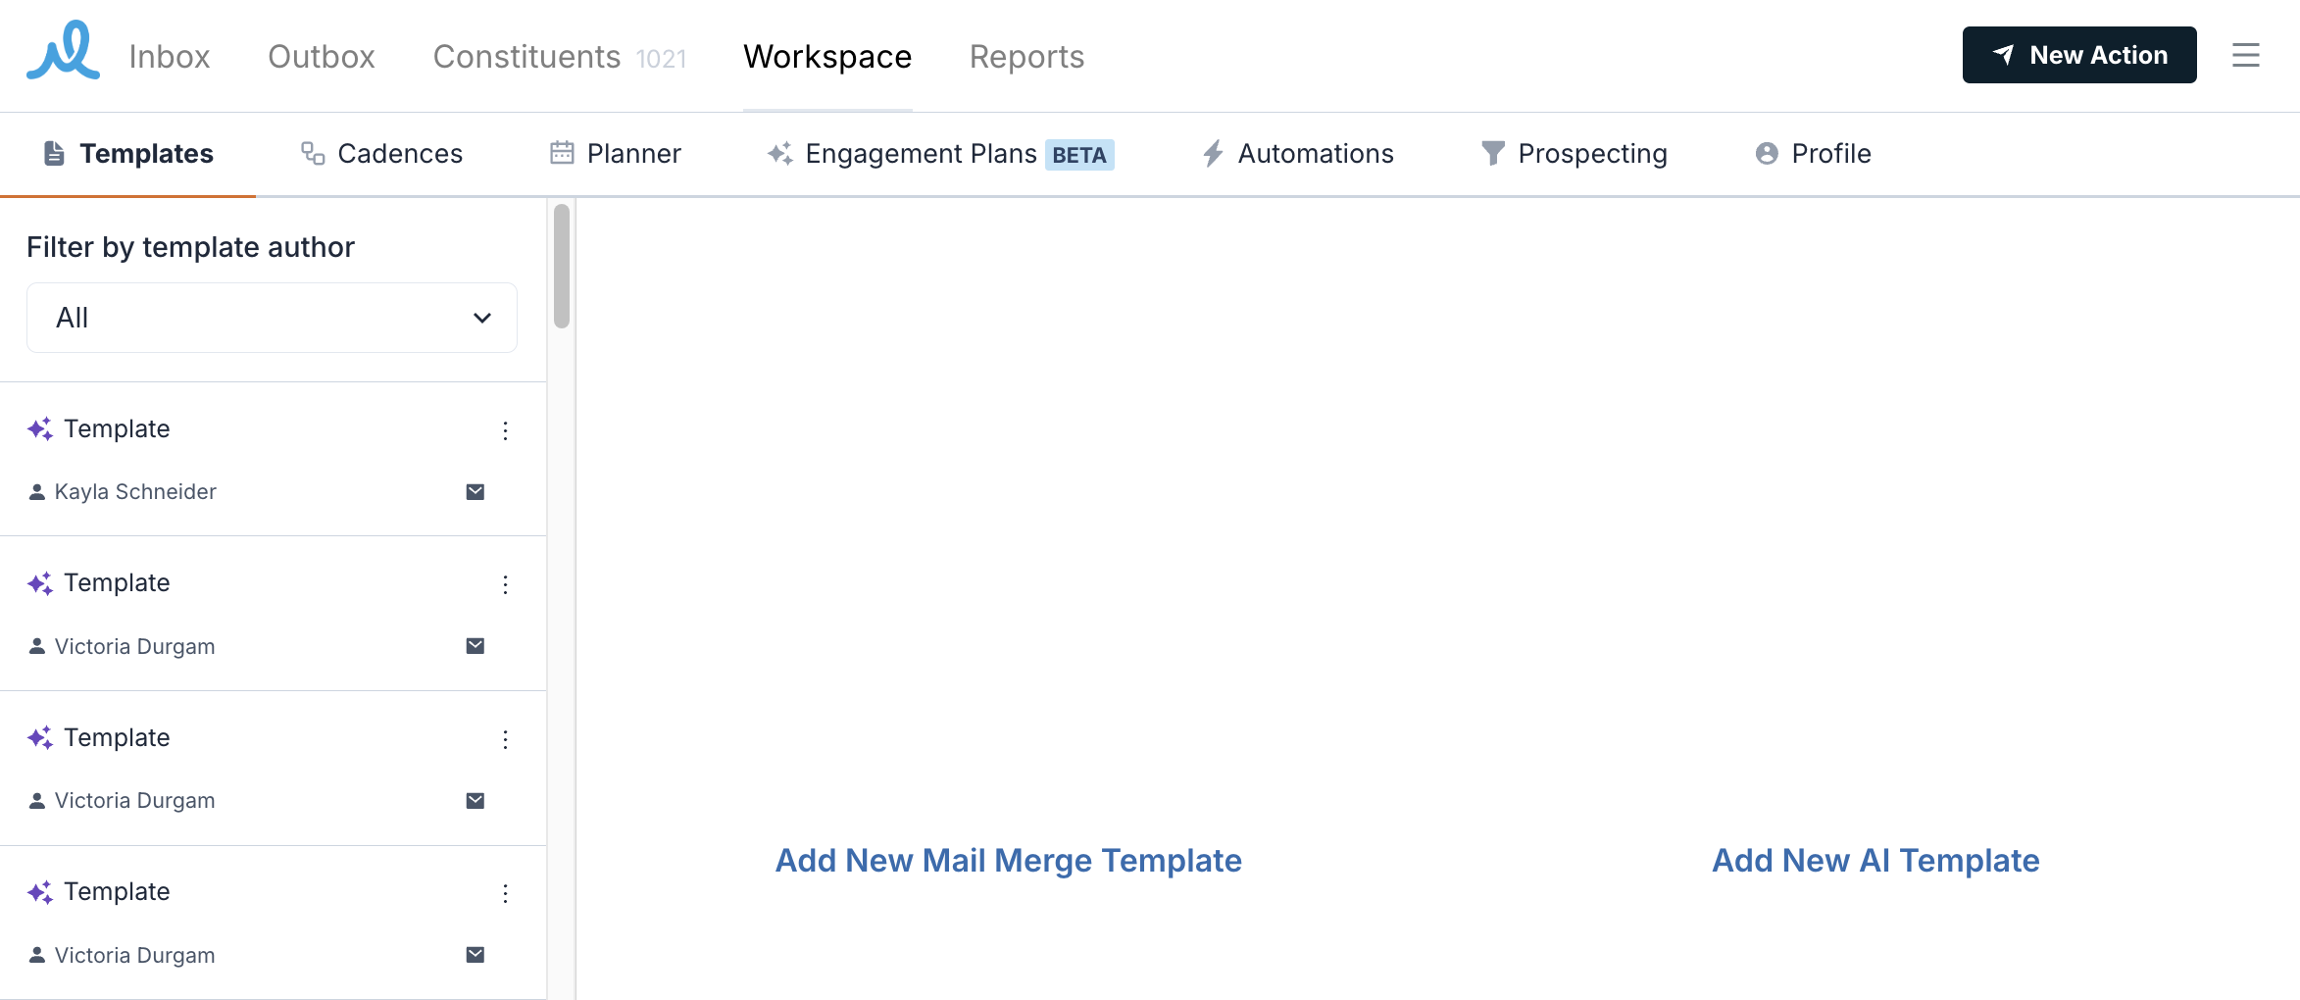Open the Outbox section
Image resolution: width=2300 pixels, height=1000 pixels.
322,57
